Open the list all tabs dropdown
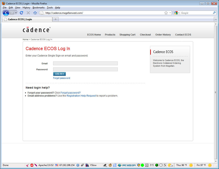The height and width of the screenshot is (169, 219). [216, 19]
